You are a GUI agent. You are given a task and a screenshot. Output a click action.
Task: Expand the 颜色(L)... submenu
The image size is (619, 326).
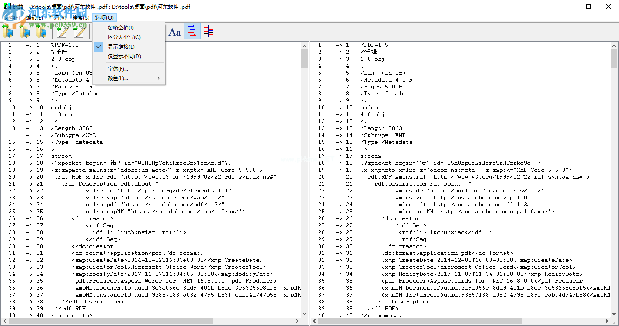pyautogui.click(x=129, y=78)
